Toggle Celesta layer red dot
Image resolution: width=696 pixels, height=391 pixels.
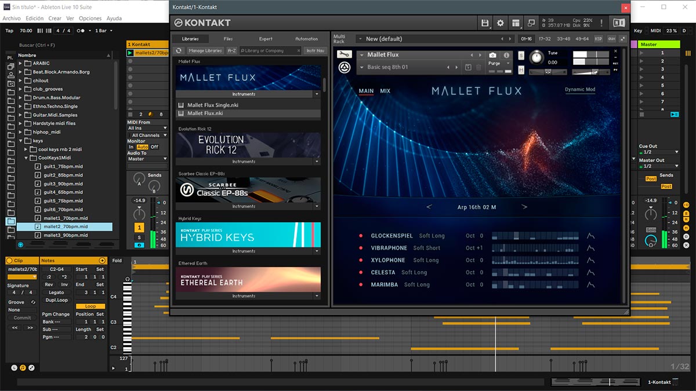coord(361,272)
